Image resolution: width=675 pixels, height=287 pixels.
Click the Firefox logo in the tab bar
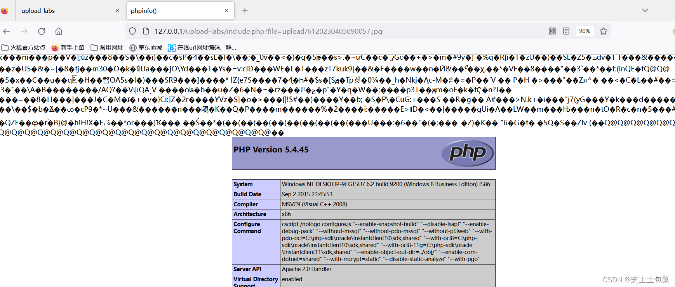pos(4,11)
